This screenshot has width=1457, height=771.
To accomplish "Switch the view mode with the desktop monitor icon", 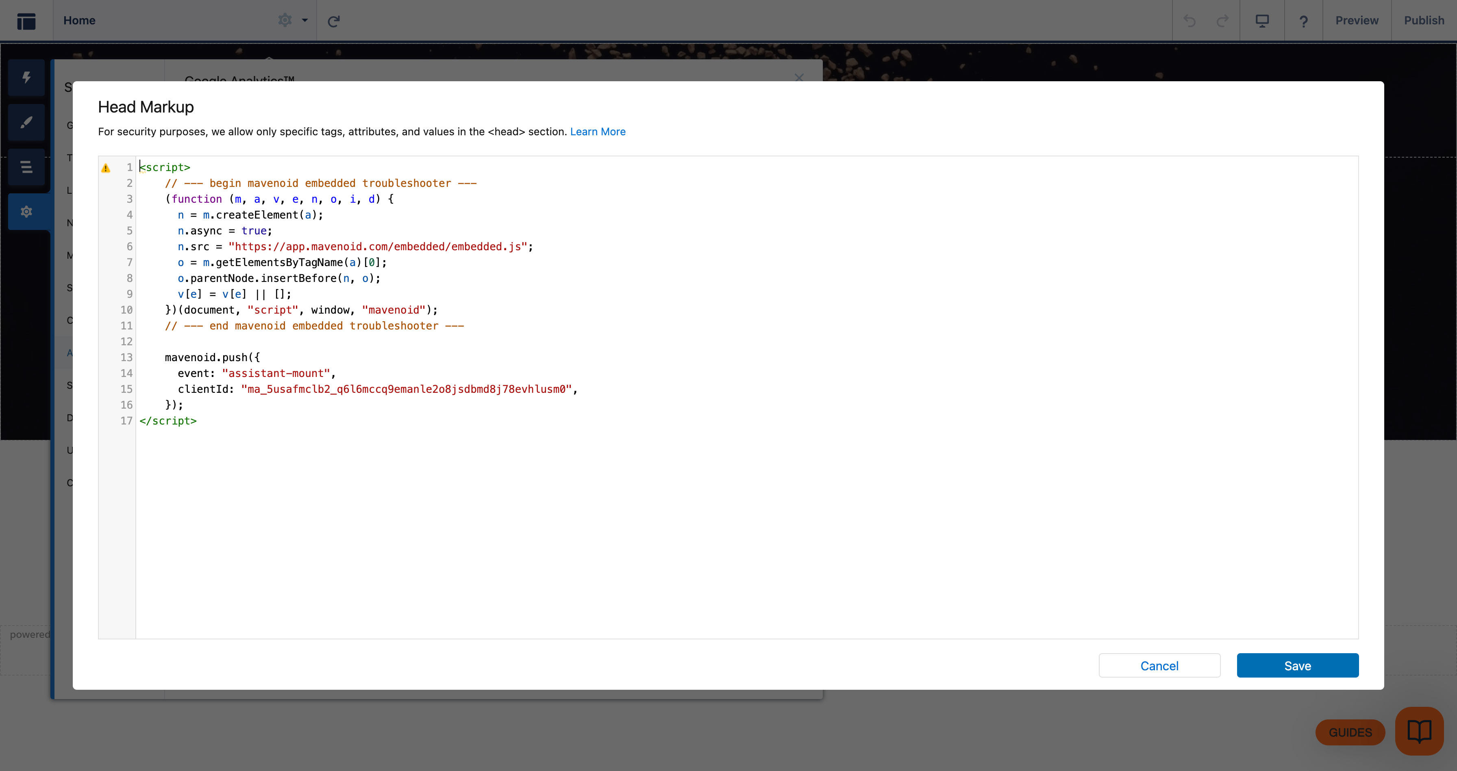I will pos(1262,21).
